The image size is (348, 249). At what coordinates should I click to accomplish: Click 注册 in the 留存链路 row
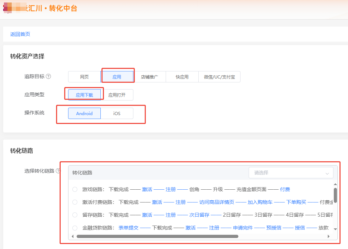point(171,215)
